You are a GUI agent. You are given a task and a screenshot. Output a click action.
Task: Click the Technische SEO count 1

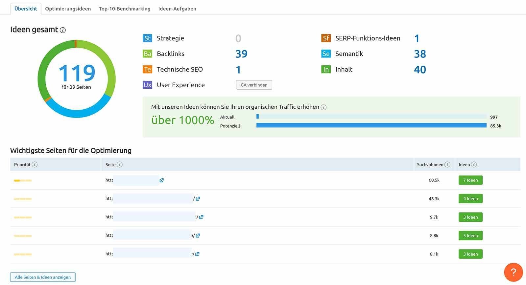point(238,69)
